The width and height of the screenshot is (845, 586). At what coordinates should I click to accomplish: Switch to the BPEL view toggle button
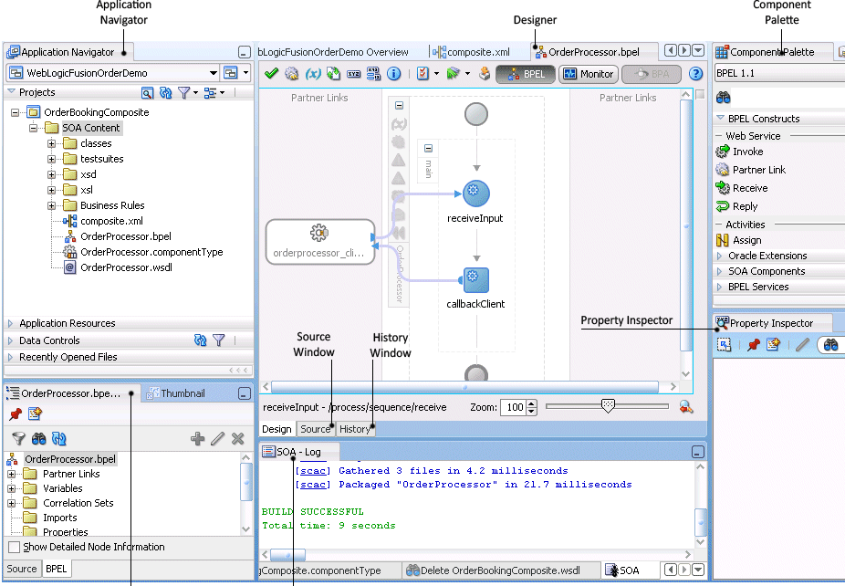pyautogui.click(x=526, y=75)
